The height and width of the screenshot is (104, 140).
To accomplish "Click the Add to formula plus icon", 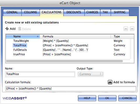I will (110, 82).
